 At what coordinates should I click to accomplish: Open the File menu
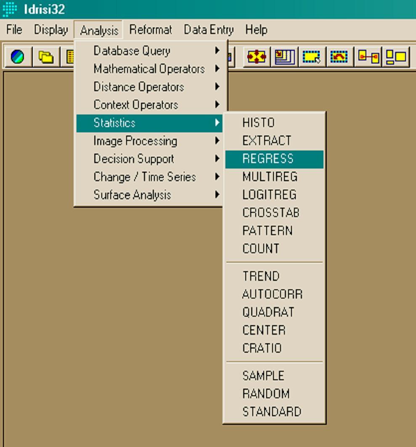pyautogui.click(x=14, y=30)
